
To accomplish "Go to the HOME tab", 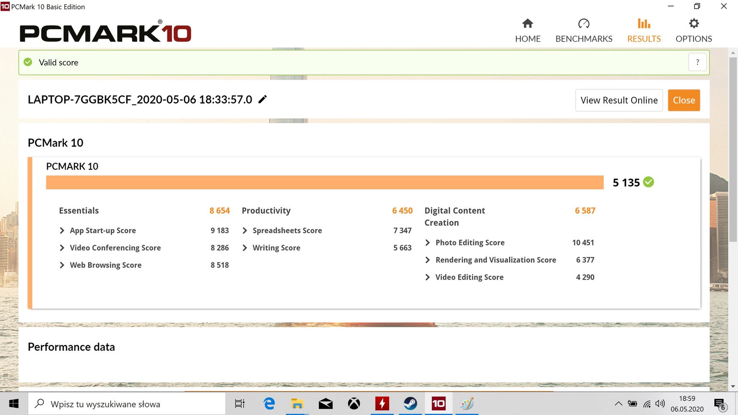I will point(528,30).
